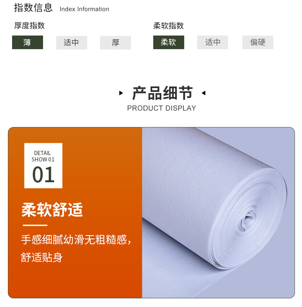Click the 柔软指数 label
This screenshot has height=307, width=302.
pyautogui.click(x=168, y=26)
